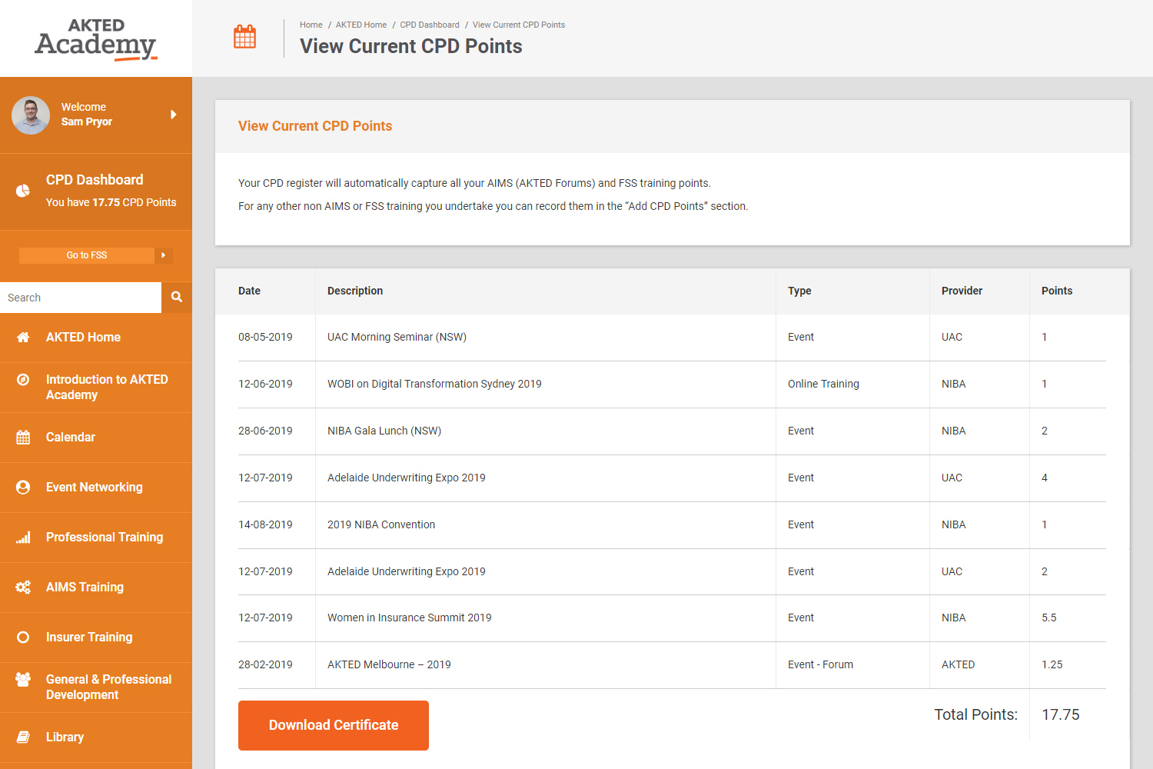Image resolution: width=1153 pixels, height=769 pixels.
Task: Open Event Networking menu item
Action: click(95, 488)
